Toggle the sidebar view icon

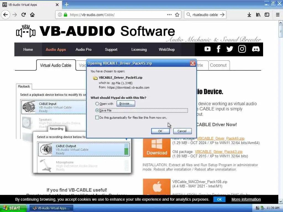pyautogui.click(x=267, y=15)
